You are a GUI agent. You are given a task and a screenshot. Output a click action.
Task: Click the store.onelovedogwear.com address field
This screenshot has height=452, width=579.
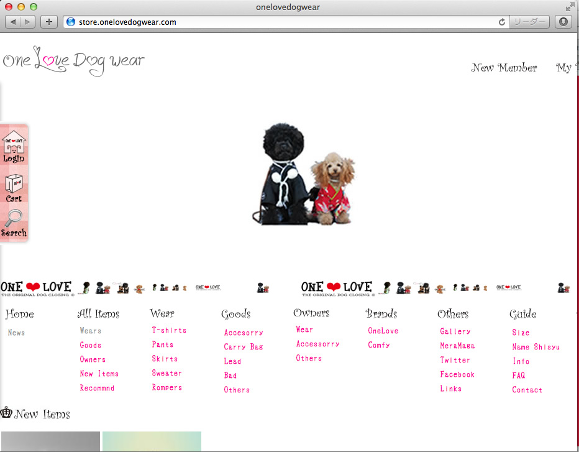pos(286,22)
